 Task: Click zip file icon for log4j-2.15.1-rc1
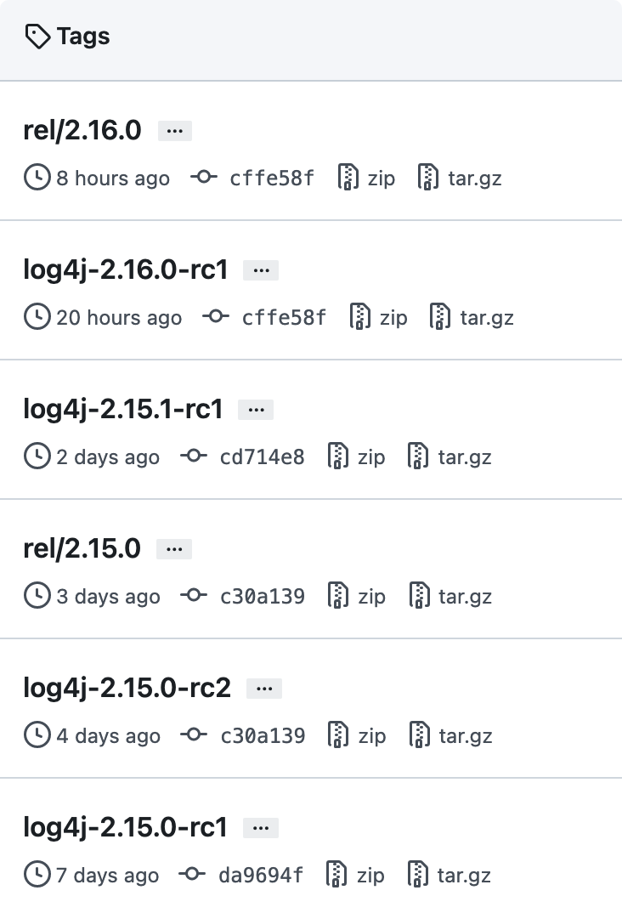(338, 457)
